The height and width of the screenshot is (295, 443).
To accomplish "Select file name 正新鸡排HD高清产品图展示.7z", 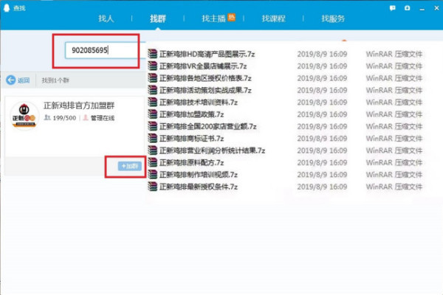I will tap(207, 54).
